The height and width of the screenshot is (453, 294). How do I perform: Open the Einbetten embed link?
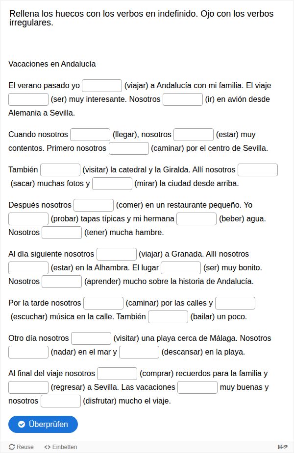(x=61, y=447)
